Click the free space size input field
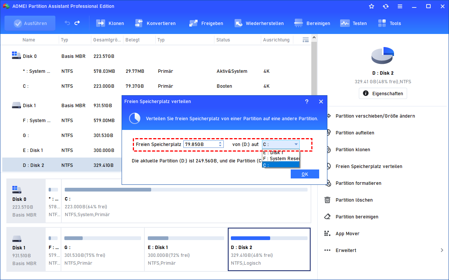449x280 pixels. [200, 144]
